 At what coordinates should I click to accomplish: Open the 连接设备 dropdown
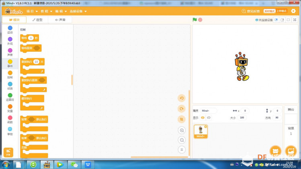[x=78, y=11]
